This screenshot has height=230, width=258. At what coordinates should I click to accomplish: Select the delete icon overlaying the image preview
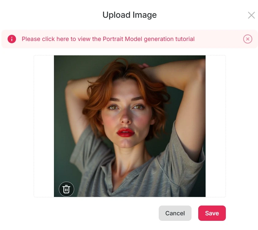66,189
